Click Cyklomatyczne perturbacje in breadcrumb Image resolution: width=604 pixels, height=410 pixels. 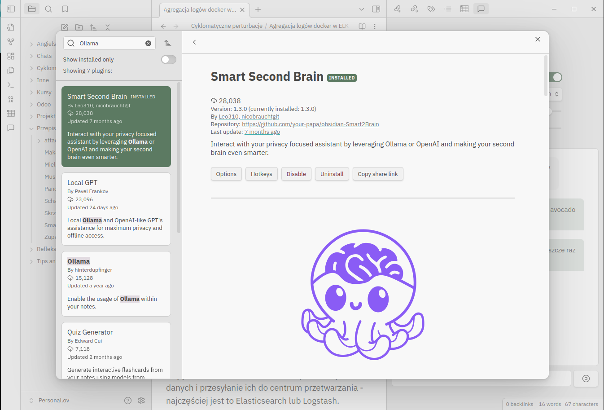[227, 26]
